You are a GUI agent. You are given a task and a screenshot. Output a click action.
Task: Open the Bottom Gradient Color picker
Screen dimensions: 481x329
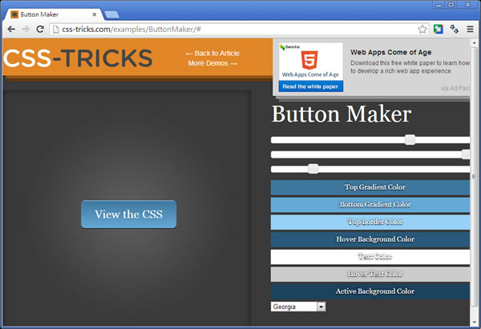pos(370,205)
